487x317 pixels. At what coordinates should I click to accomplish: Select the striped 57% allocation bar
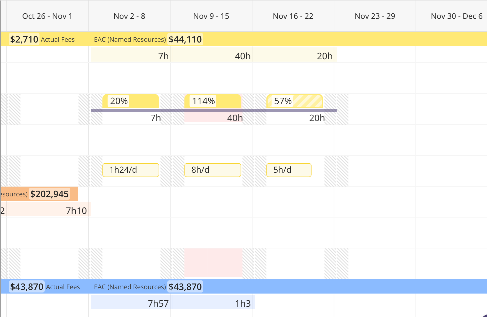[x=295, y=101]
